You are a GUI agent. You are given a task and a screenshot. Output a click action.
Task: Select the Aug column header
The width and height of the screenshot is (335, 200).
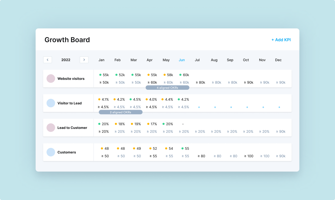pos(214,60)
